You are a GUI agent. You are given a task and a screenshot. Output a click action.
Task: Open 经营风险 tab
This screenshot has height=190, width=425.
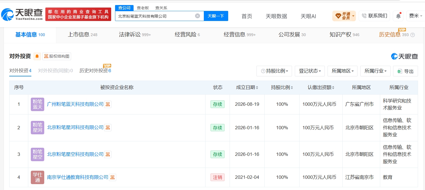tap(187, 35)
